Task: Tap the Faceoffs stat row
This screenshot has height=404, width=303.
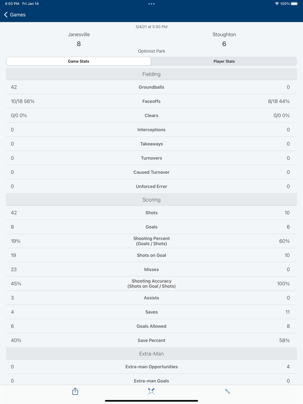Action: (151, 101)
